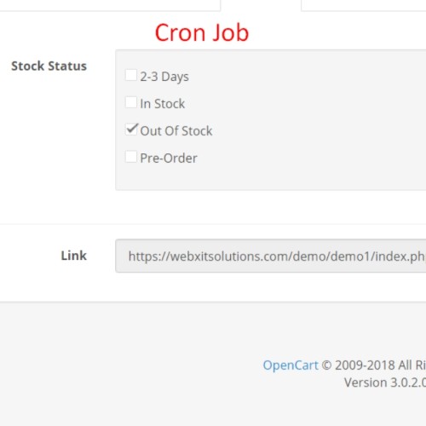The height and width of the screenshot is (426, 426).
Task: Open the OpenCart footer link
Action: pyautogui.click(x=291, y=366)
